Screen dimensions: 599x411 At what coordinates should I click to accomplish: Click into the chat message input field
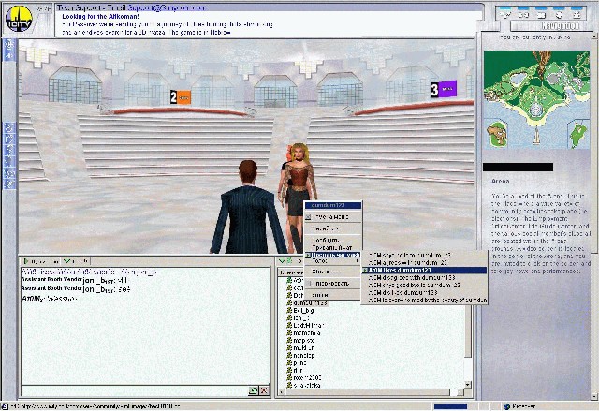click(x=135, y=390)
